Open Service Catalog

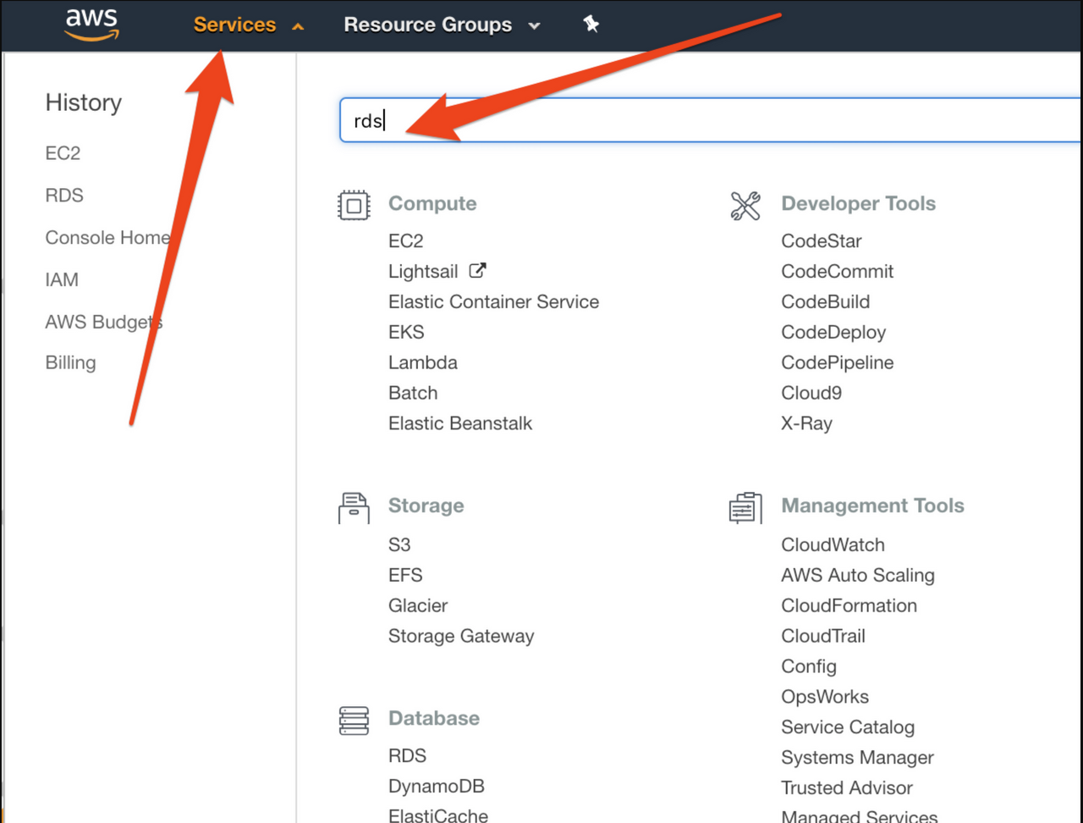coord(848,728)
